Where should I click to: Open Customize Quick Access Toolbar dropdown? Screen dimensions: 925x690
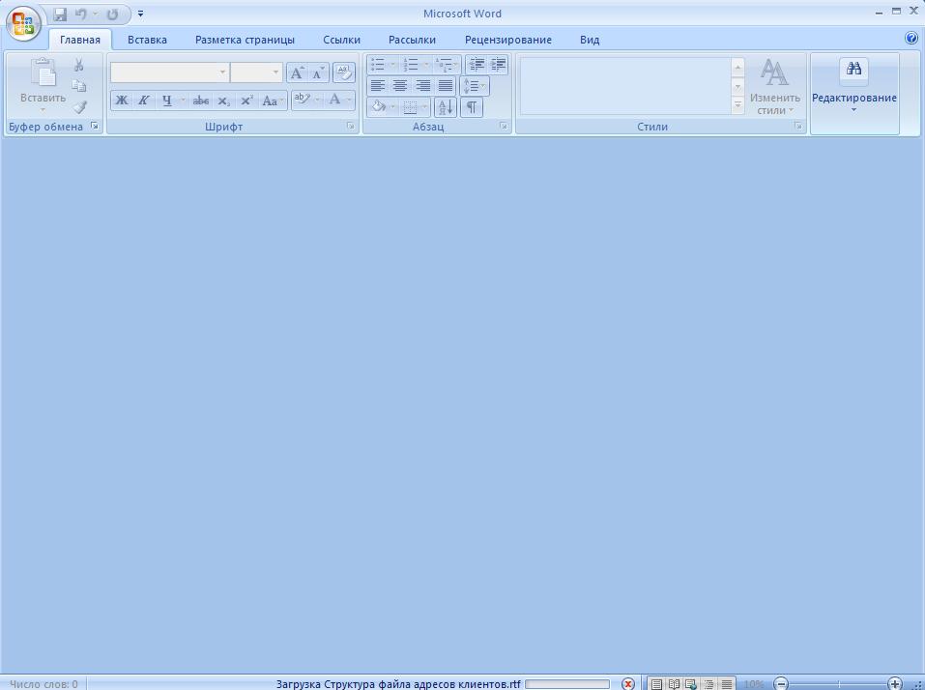pos(140,14)
